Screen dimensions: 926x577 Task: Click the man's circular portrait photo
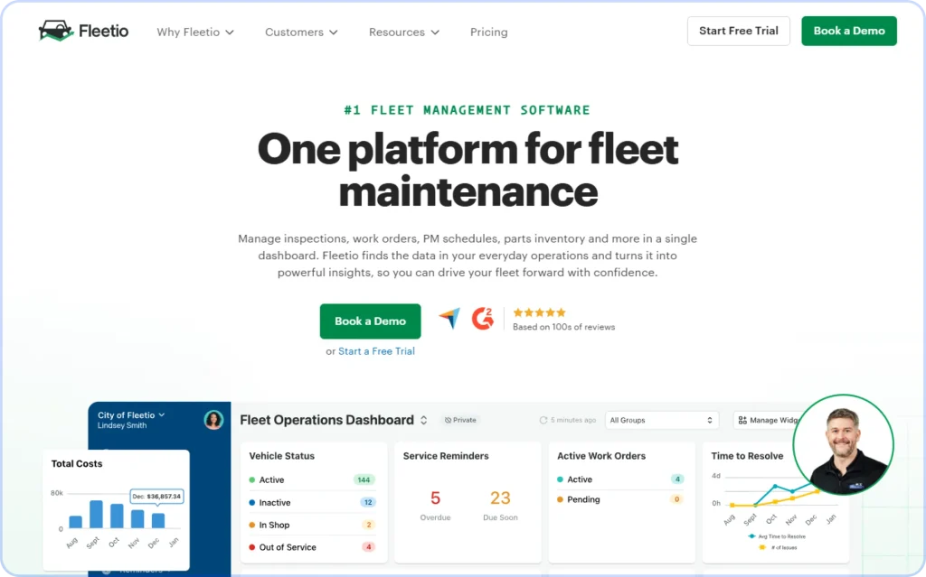pyautogui.click(x=843, y=445)
